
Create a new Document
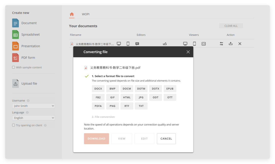click(24, 23)
